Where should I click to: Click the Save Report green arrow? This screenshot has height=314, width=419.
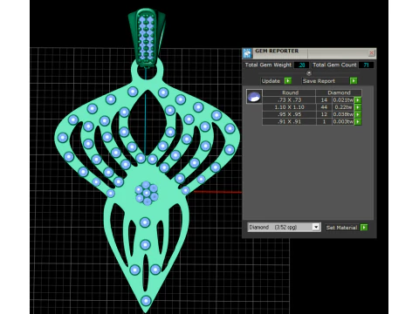click(354, 81)
